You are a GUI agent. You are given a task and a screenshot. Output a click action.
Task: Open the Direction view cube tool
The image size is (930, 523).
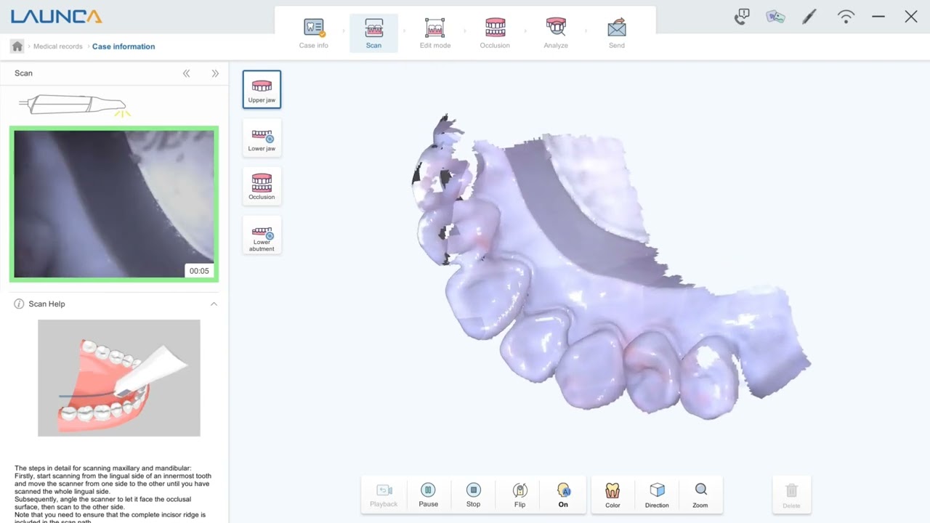(657, 495)
